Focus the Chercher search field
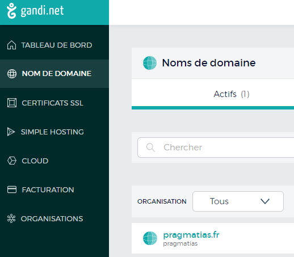The image size is (294, 257). (216, 148)
